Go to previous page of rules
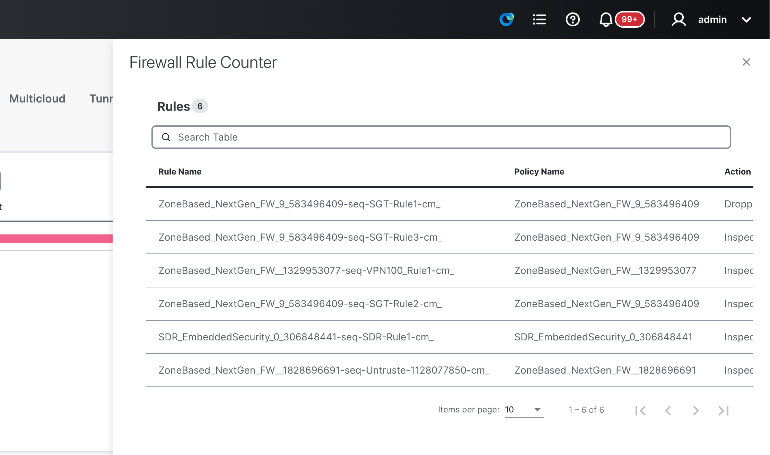The width and height of the screenshot is (770, 455). pyautogui.click(x=668, y=410)
